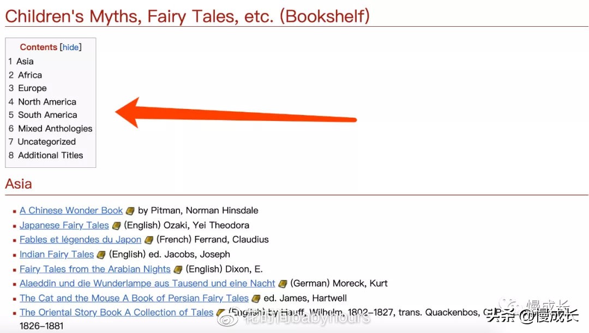
Task: Open A Chinese Wonder Book link
Action: pos(71,210)
